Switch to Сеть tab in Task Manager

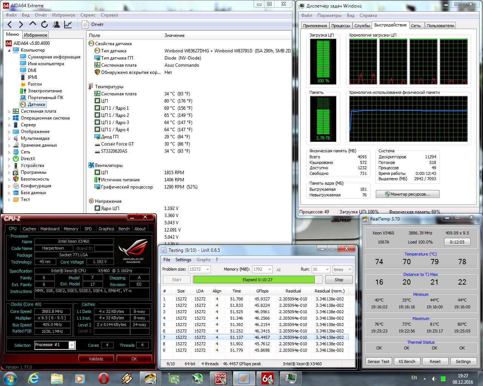(416, 26)
